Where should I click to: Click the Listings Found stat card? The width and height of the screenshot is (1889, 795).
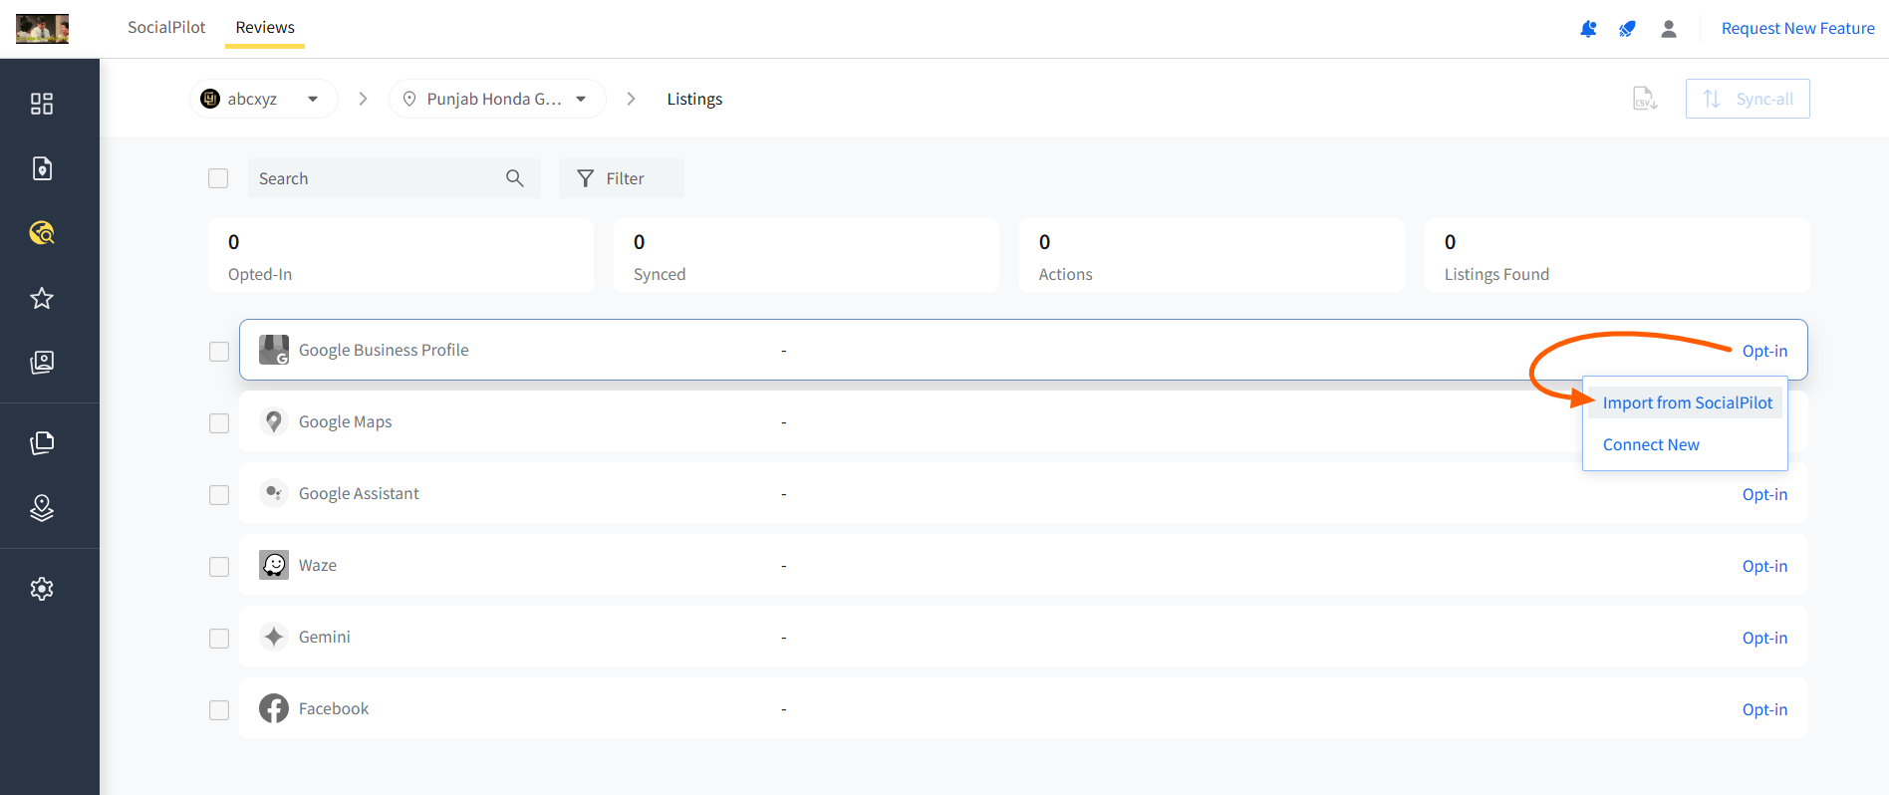pos(1617,256)
